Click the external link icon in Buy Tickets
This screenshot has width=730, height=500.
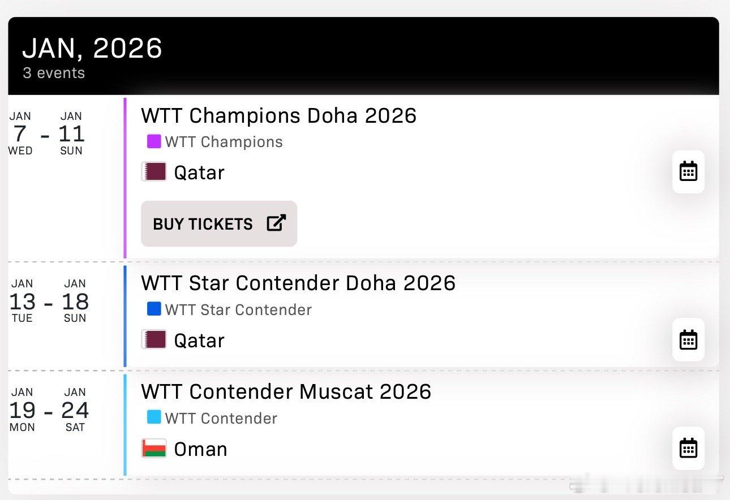coord(276,223)
